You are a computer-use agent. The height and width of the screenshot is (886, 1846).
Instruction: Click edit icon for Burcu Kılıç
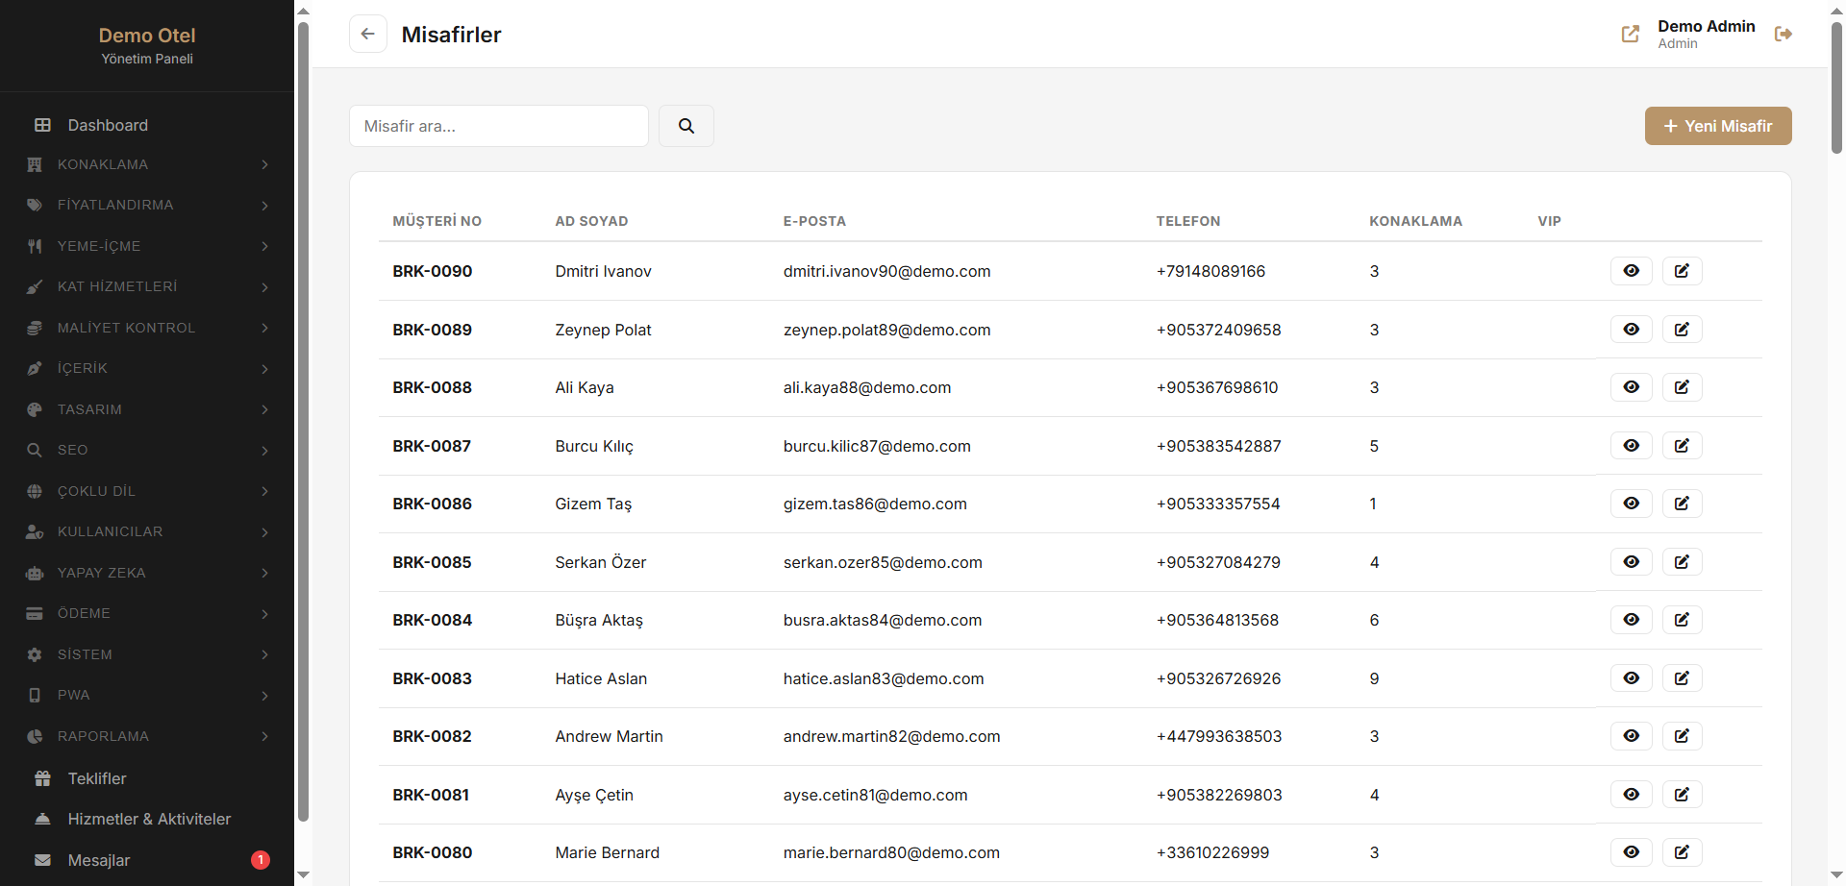click(x=1682, y=446)
